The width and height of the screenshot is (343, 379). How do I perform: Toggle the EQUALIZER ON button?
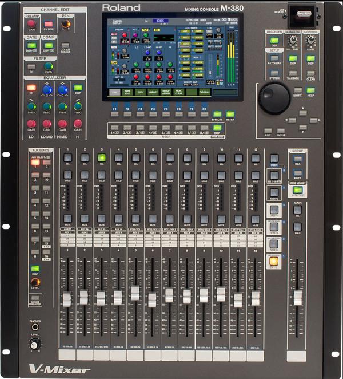tap(31, 88)
